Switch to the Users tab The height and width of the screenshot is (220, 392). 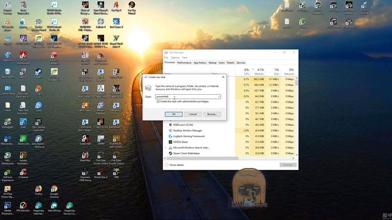click(222, 63)
